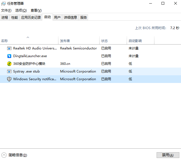Viewport: 181px width, 161px height.
Task: Click the Realtek HD Audio icon
Action: pyautogui.click(x=9, y=48)
